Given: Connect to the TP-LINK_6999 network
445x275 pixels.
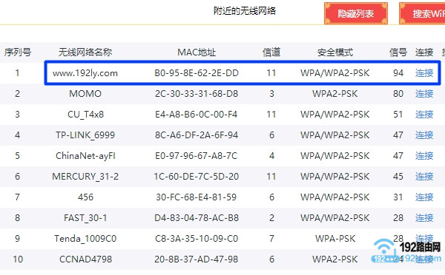Looking at the screenshot, I should point(424,135).
